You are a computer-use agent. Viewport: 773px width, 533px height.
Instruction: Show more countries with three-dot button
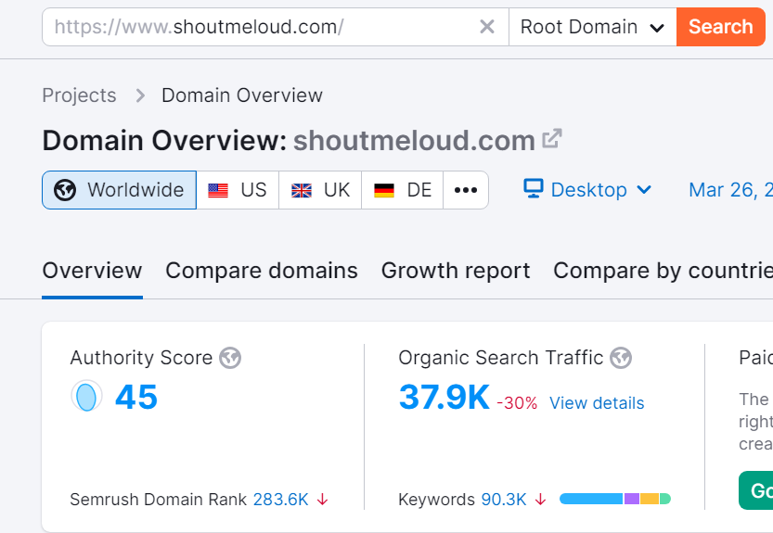point(466,190)
